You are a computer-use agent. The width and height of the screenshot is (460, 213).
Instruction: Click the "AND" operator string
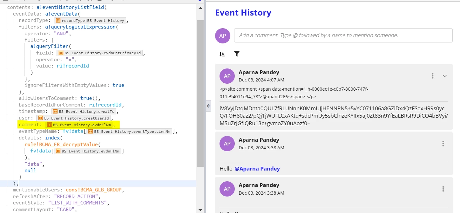[61, 34]
